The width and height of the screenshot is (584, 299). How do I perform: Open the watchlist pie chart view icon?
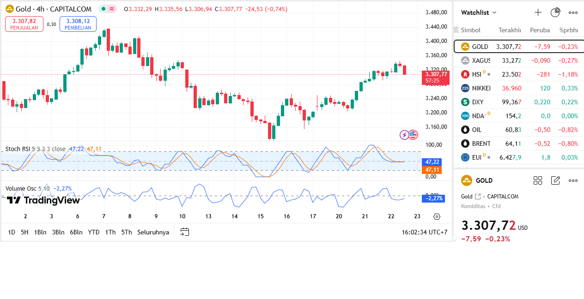tap(555, 12)
